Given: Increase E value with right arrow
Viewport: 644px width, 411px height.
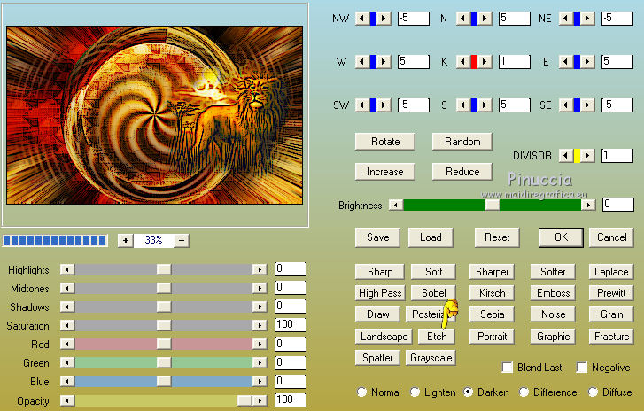Looking at the screenshot, I should tap(587, 62).
